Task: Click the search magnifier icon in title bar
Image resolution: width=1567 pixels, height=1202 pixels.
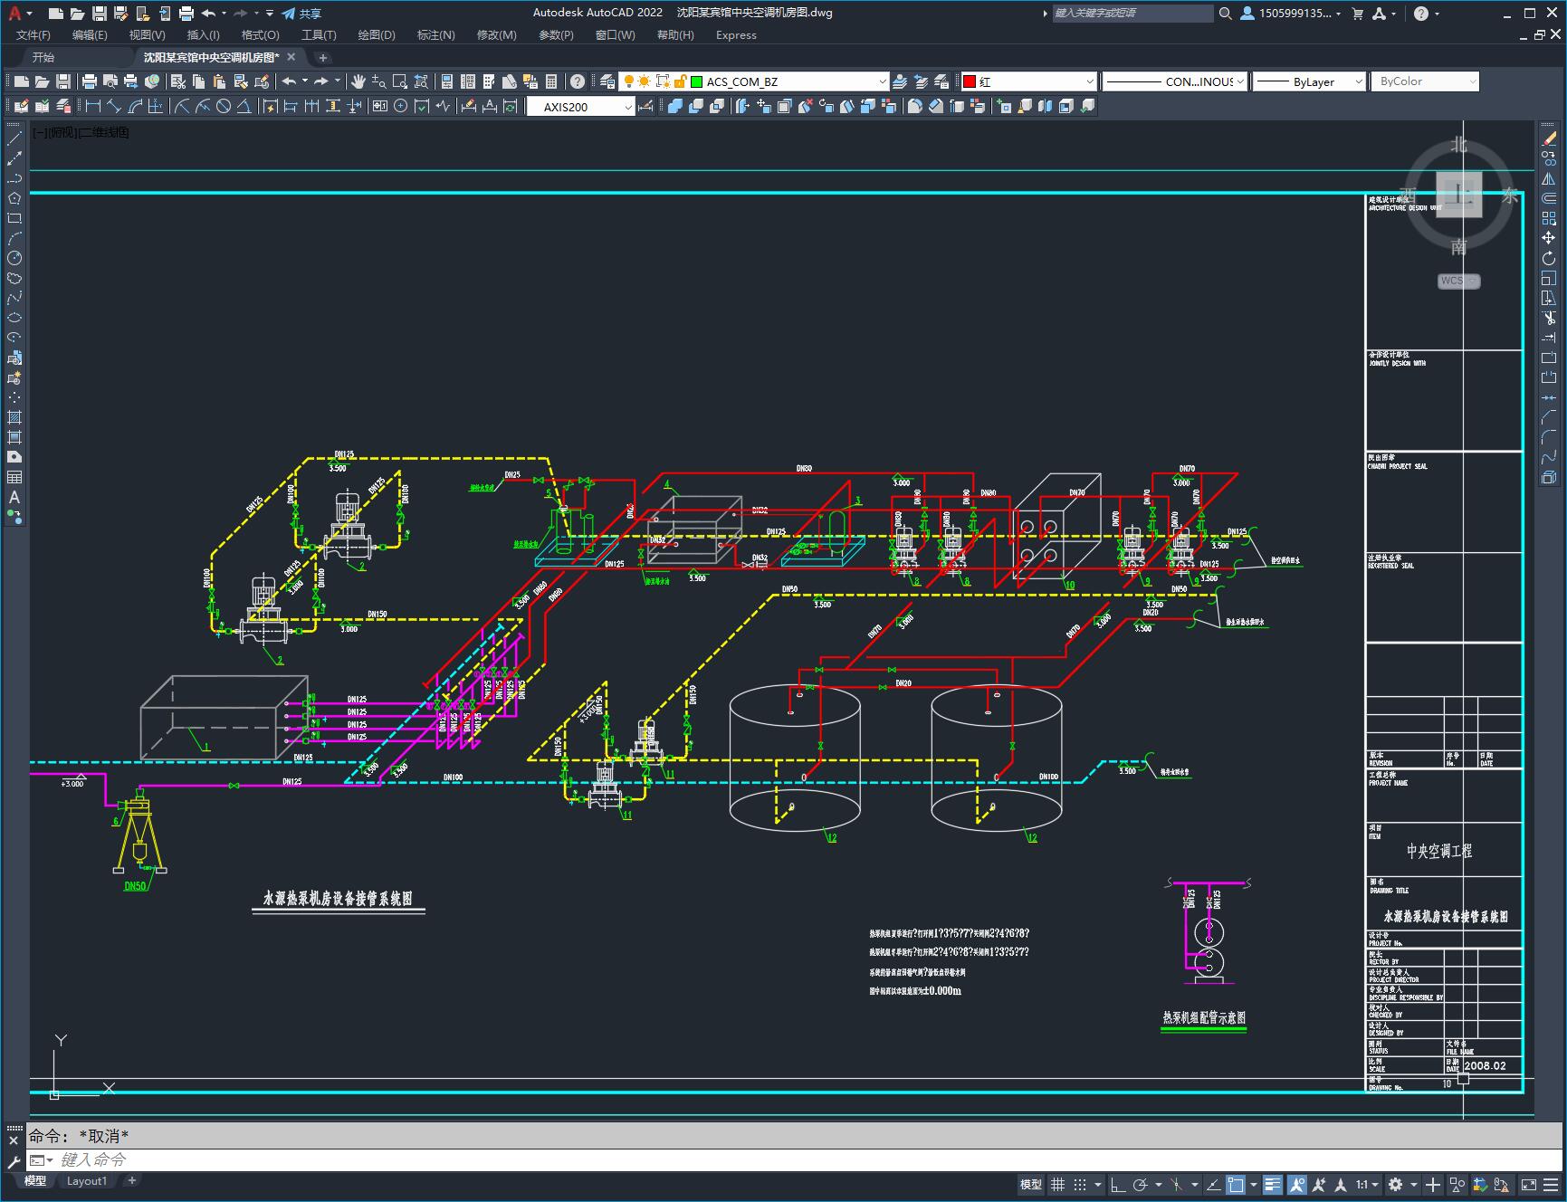Action: [1225, 14]
